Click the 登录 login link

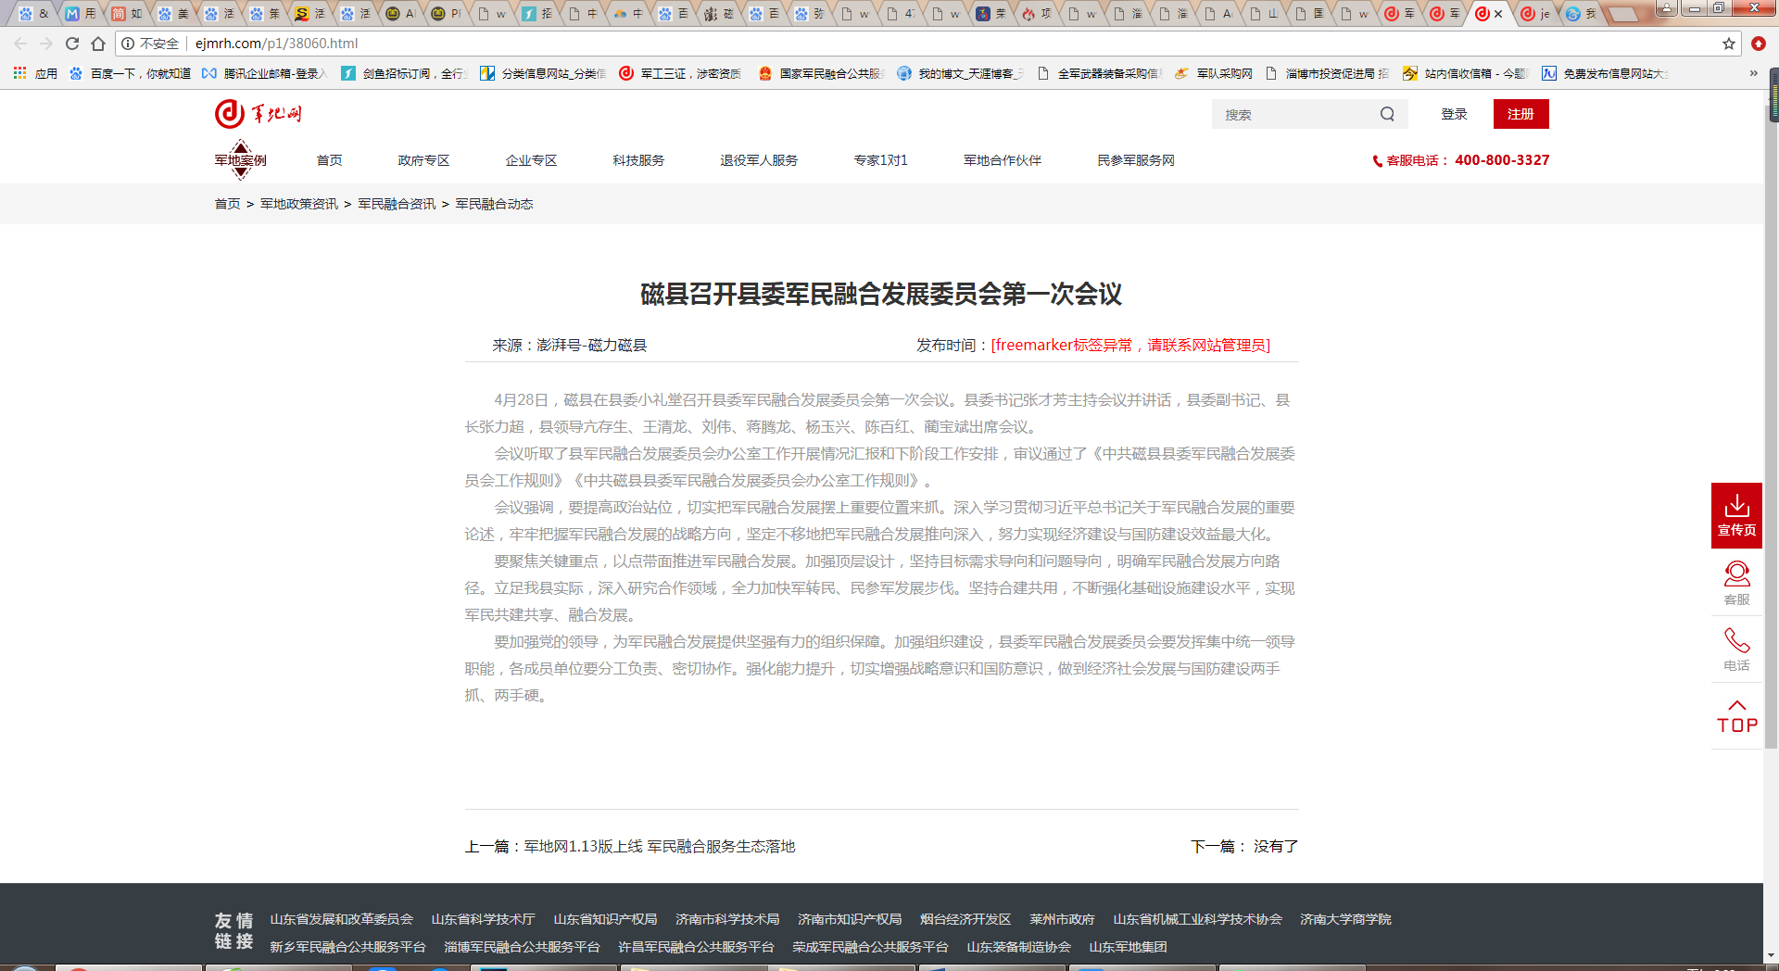point(1454,114)
